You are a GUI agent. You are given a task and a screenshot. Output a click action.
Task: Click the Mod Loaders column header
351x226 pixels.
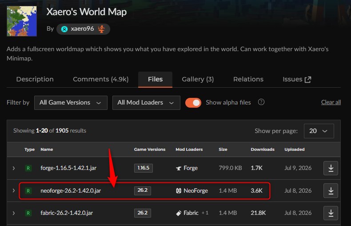pyautogui.click(x=189, y=149)
